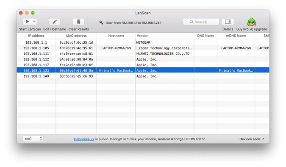Screen dimensions: 286x167
Task: Click MAC address 9c:3d:cf:6c:35:1d
Action: [x=76, y=42]
